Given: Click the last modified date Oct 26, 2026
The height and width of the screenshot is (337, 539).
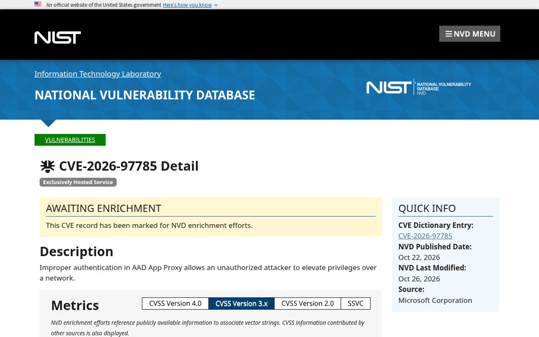Looking at the screenshot, I should 419,279.
